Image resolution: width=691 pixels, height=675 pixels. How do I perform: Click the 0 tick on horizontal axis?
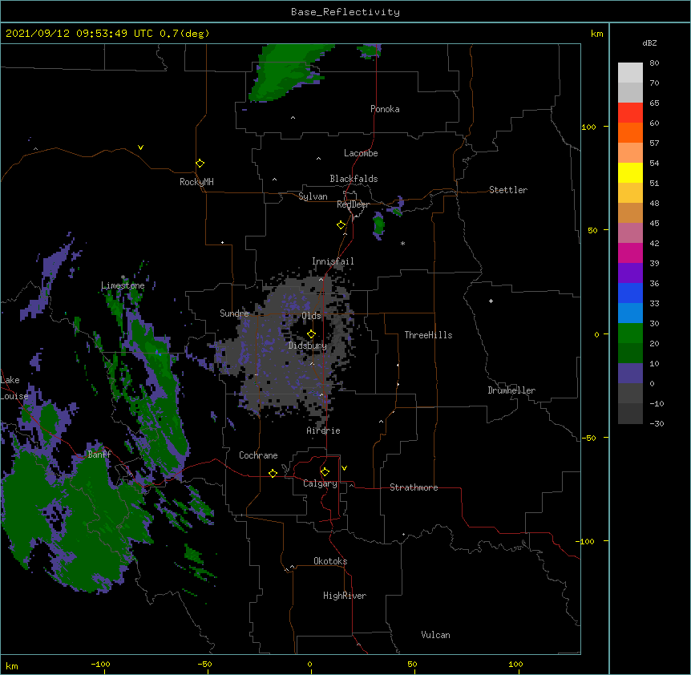309,664
